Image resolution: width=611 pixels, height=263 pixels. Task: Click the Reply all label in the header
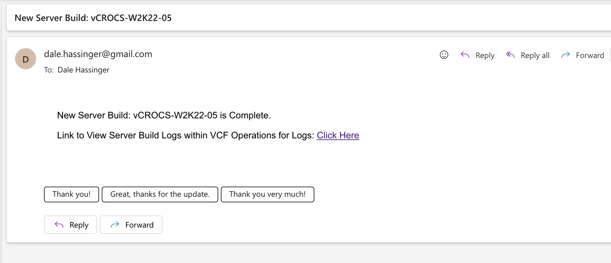point(535,55)
